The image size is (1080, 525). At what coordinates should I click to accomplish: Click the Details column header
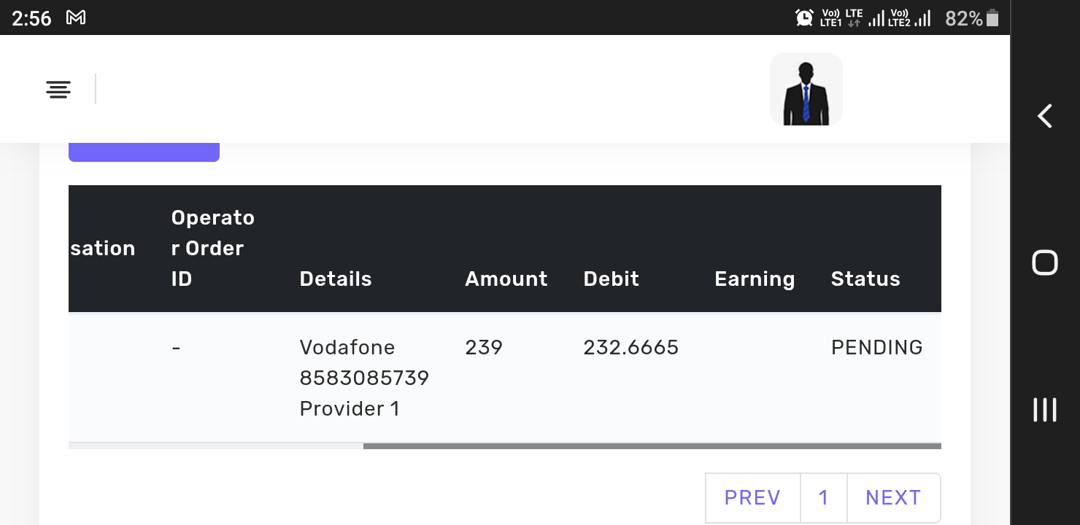[x=336, y=279]
